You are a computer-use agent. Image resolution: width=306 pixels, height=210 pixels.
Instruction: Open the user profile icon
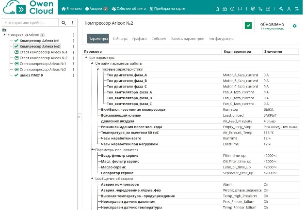289,9
